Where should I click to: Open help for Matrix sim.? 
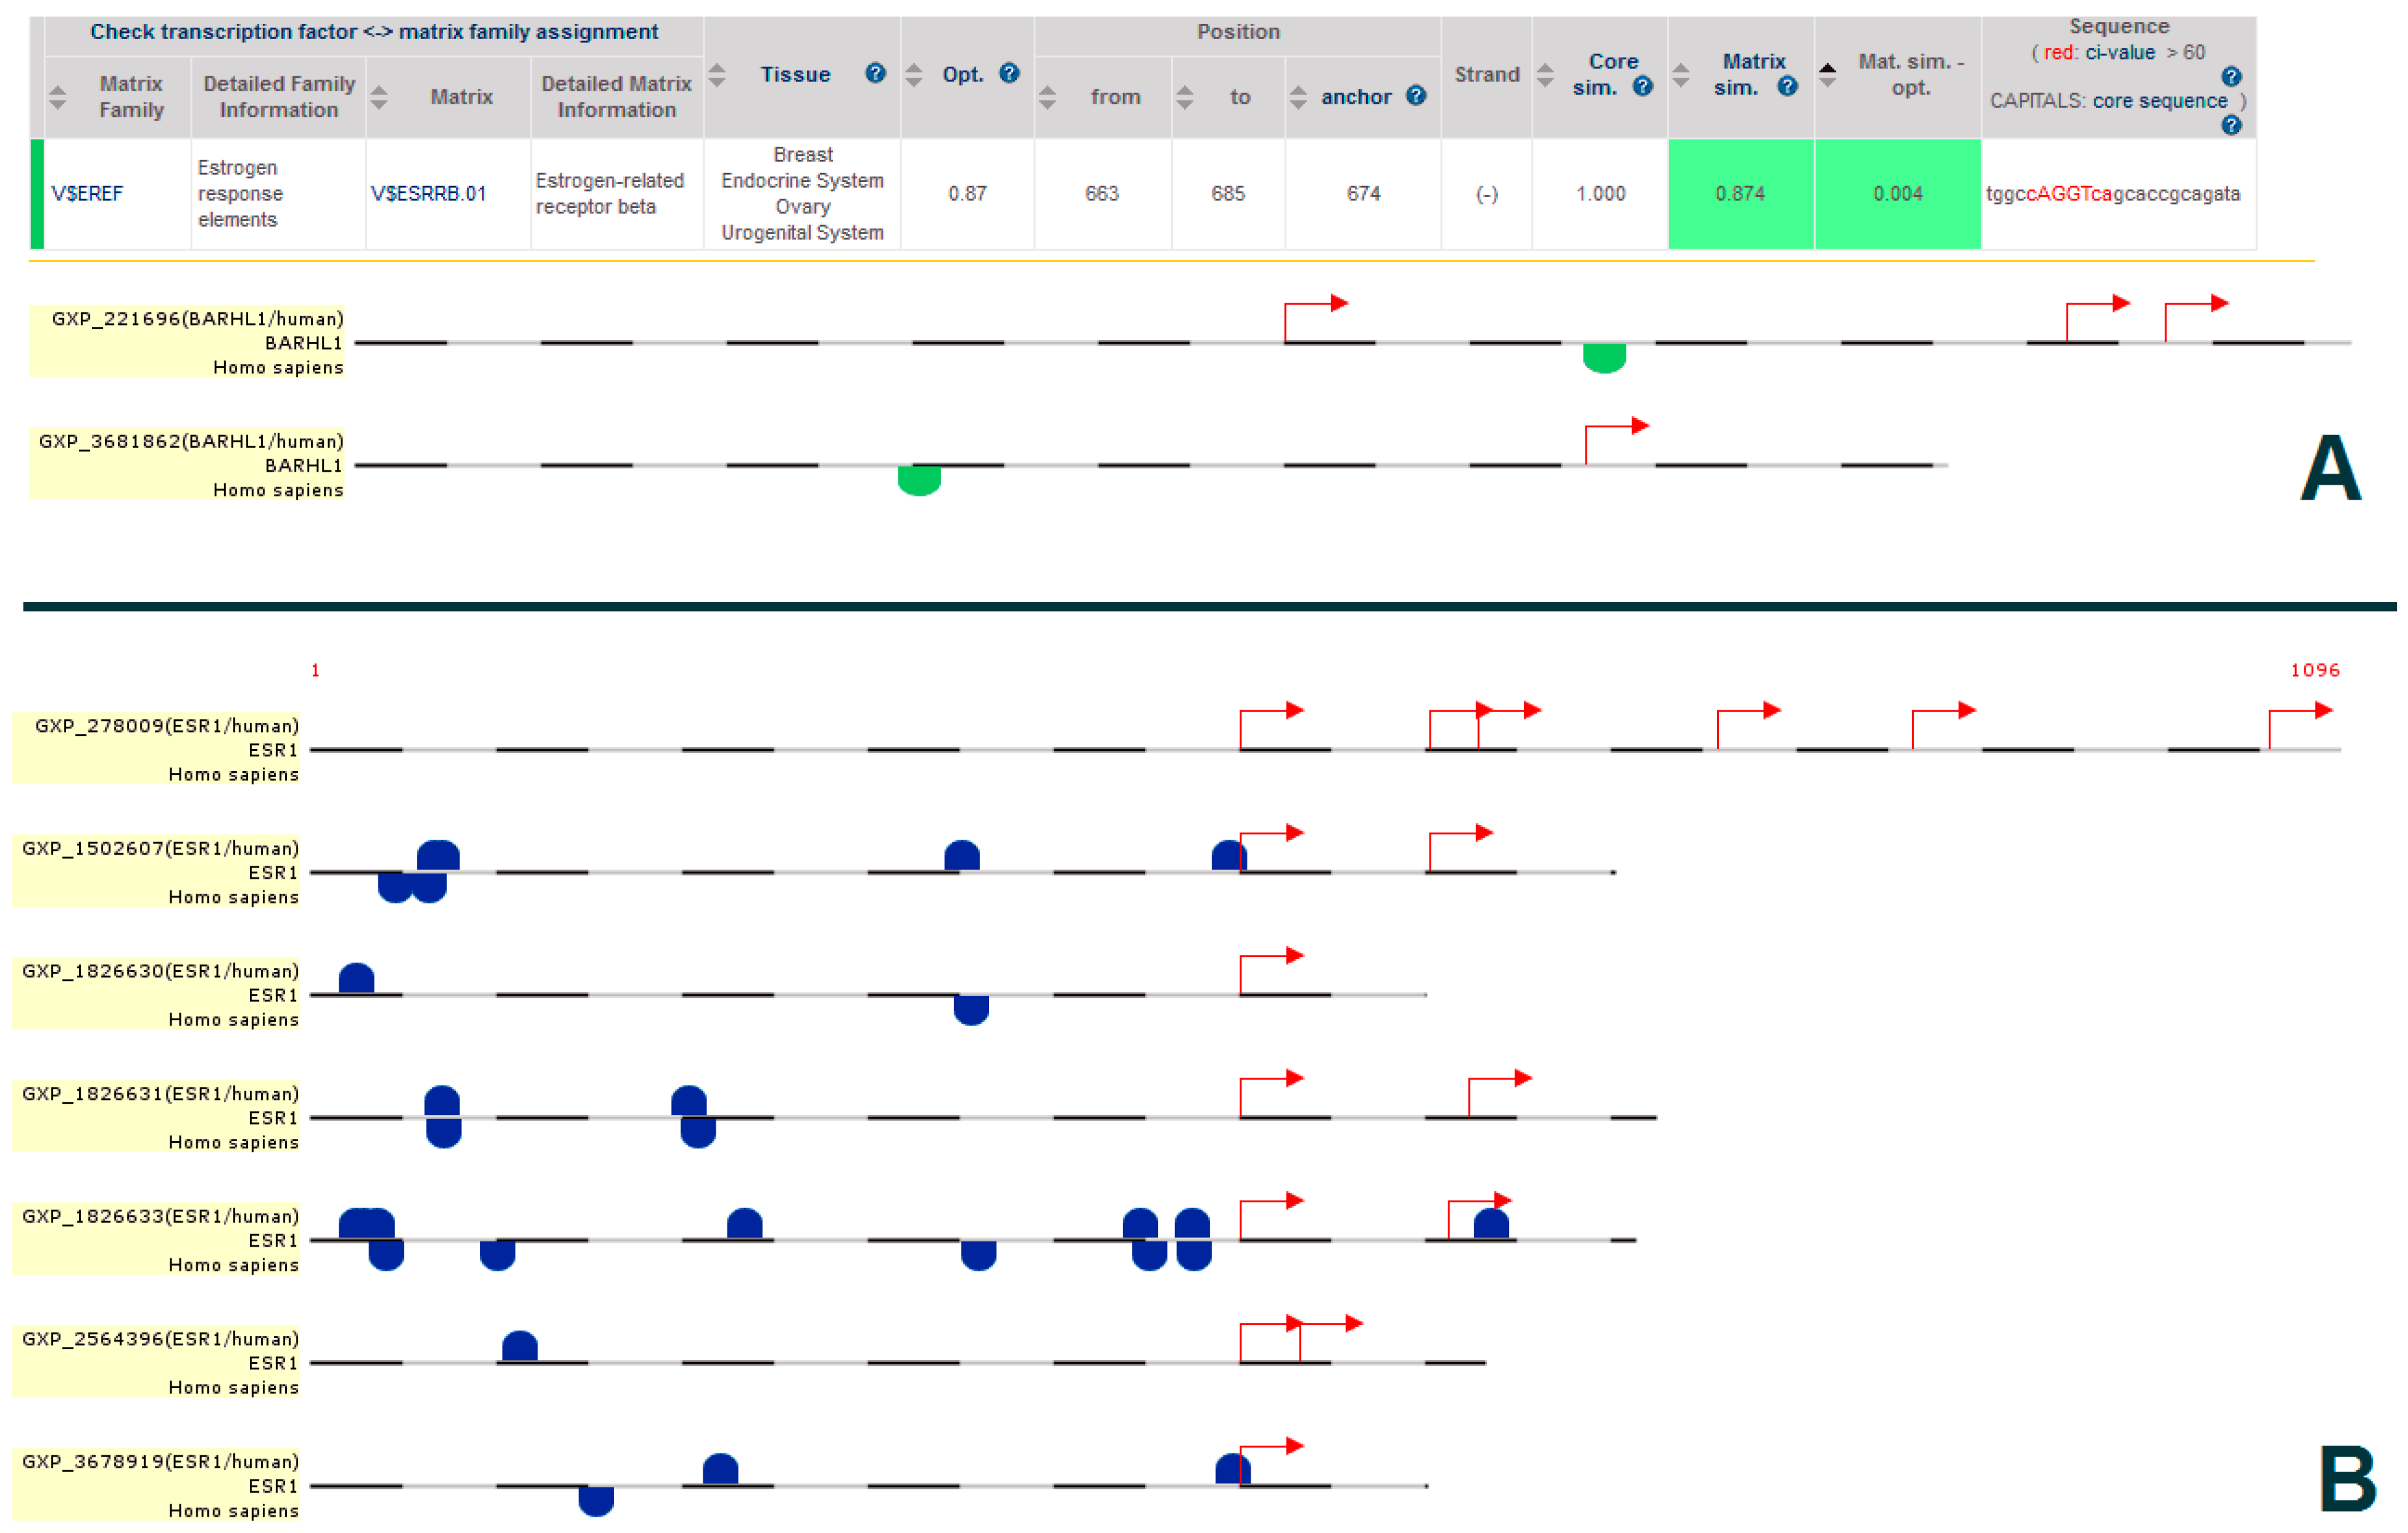click(x=1788, y=85)
